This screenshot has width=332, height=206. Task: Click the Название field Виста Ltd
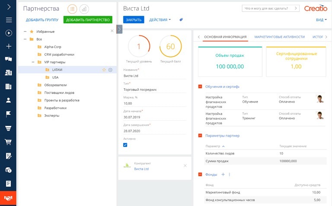coord(155,75)
